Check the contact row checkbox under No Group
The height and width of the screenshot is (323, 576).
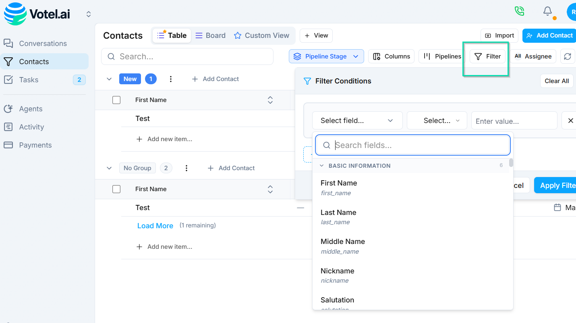(x=116, y=189)
